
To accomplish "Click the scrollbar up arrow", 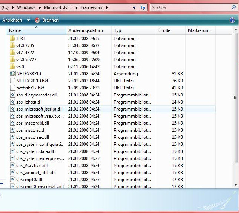I will [x=236, y=29].
